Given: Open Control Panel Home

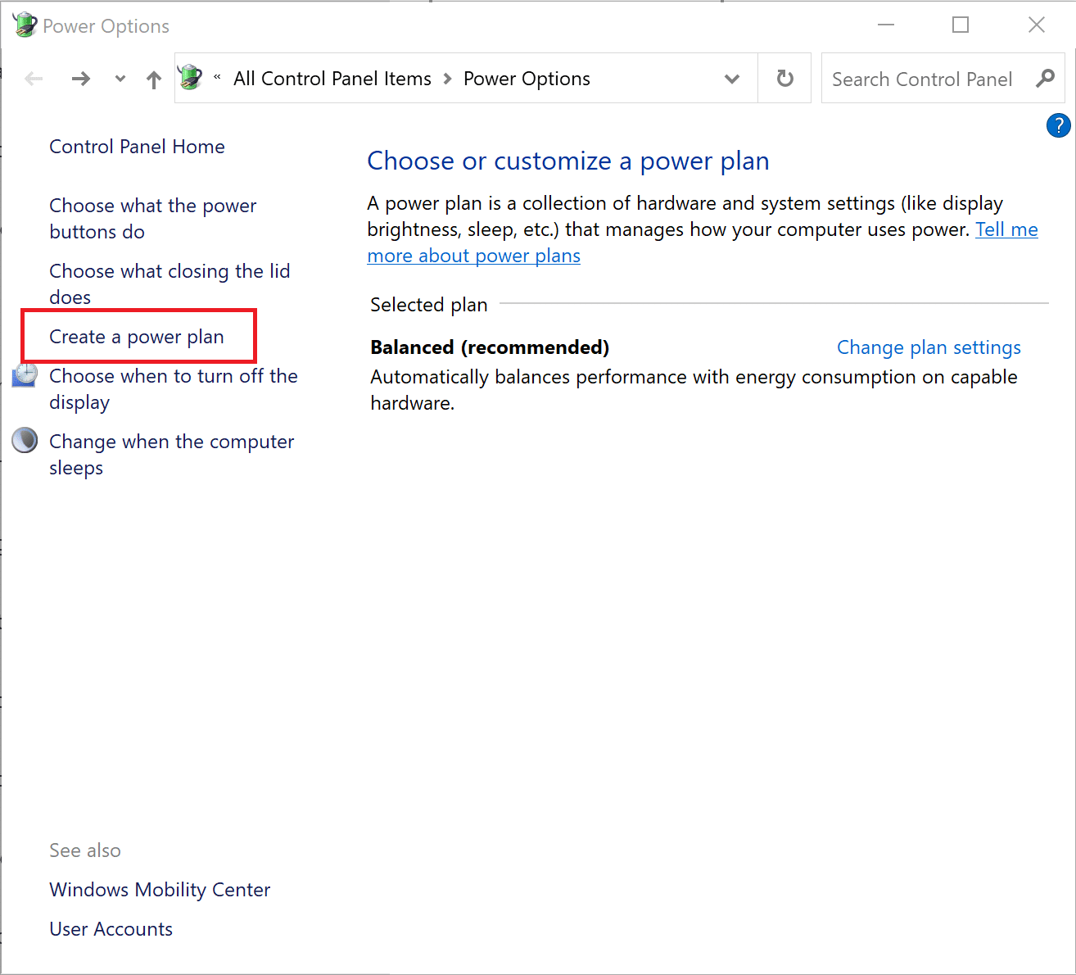Looking at the screenshot, I should 137,147.
